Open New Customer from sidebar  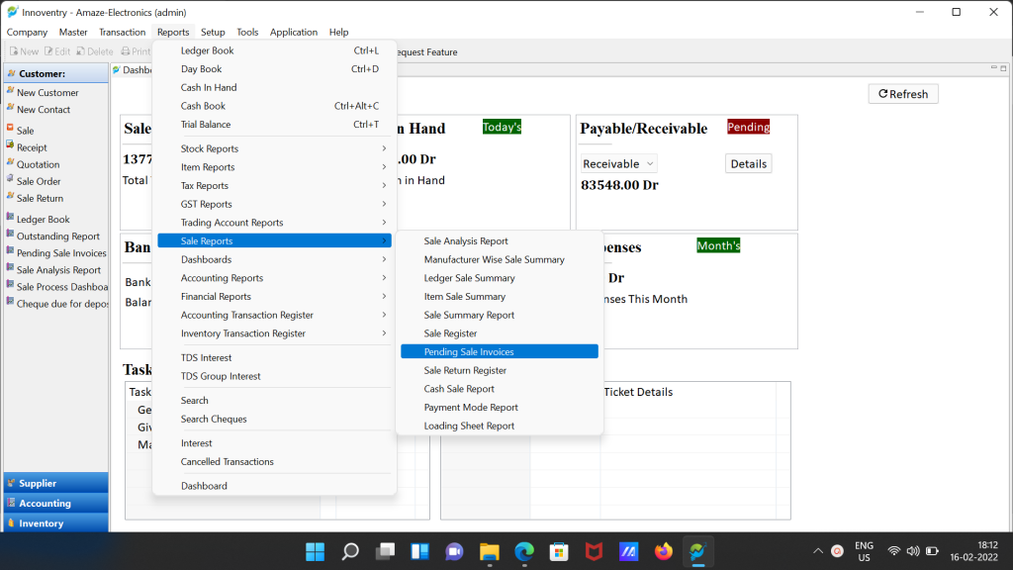[x=47, y=92]
